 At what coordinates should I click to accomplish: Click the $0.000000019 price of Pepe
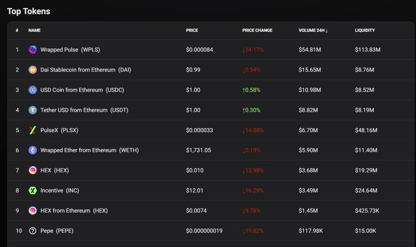(x=204, y=231)
